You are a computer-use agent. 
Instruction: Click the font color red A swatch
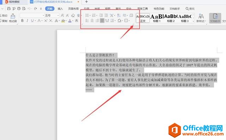coord(70,21)
